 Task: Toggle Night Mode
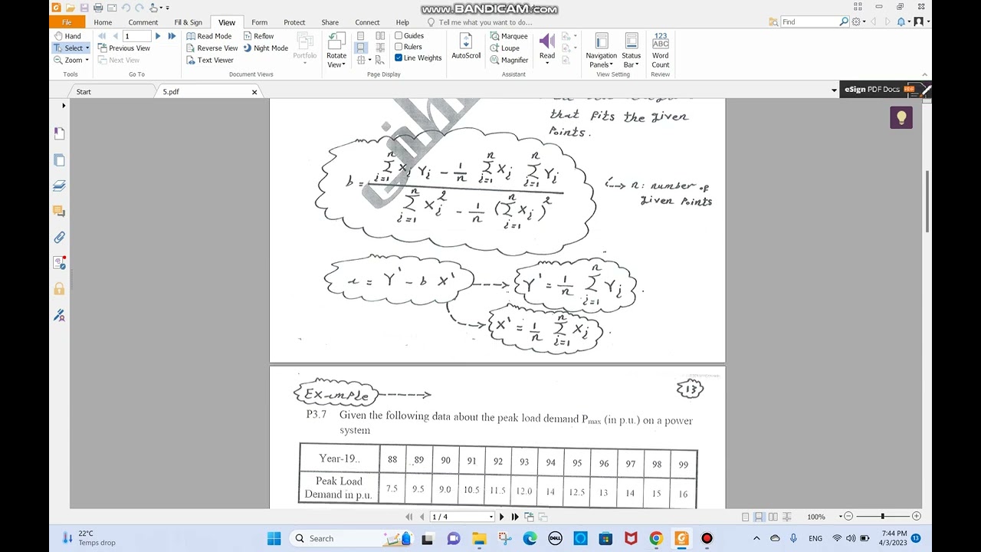pyautogui.click(x=265, y=48)
